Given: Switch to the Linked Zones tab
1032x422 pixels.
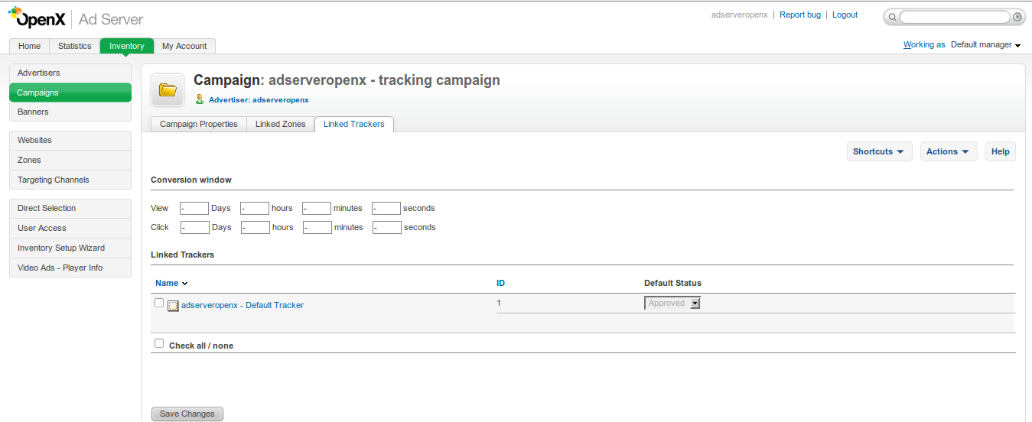Looking at the screenshot, I should [x=280, y=124].
